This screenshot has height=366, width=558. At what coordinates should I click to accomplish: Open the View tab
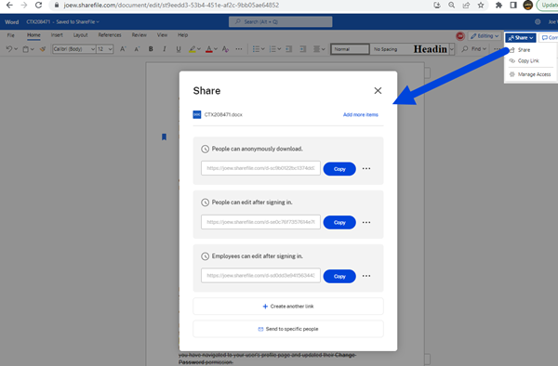point(162,35)
